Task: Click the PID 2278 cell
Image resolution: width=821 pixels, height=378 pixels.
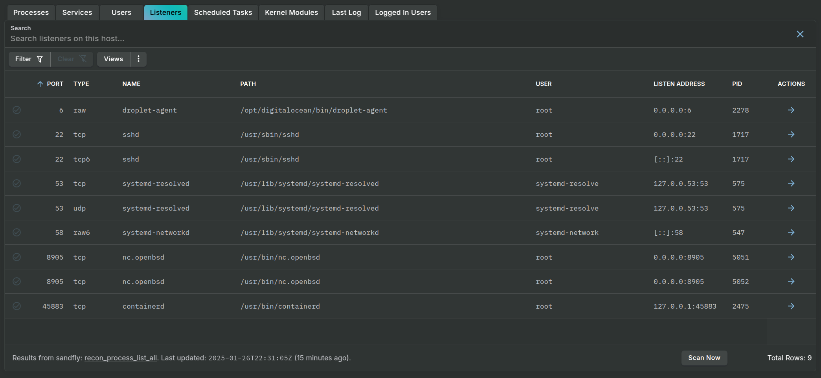Action: [x=740, y=110]
